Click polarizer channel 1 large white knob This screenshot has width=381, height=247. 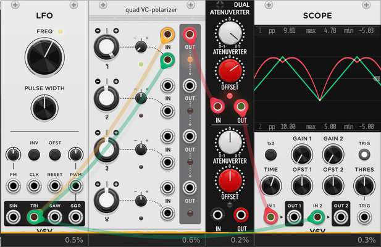tap(106, 47)
